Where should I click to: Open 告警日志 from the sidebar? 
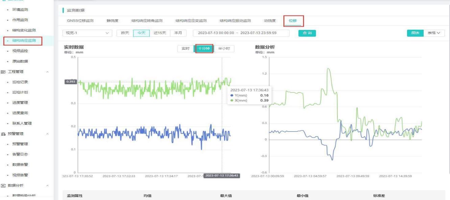coord(20,154)
